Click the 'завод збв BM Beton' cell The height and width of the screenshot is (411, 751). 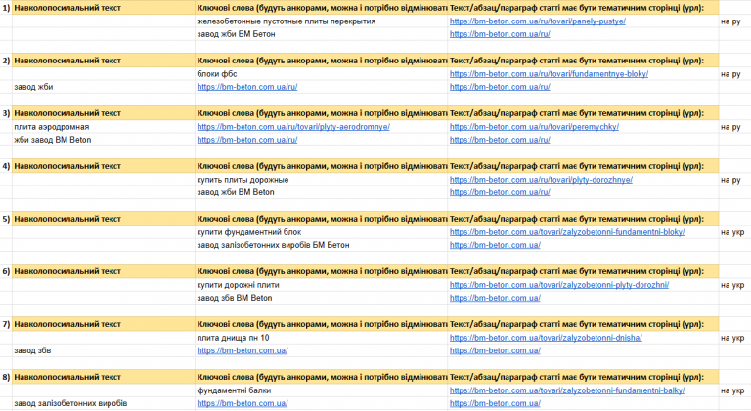(321, 298)
